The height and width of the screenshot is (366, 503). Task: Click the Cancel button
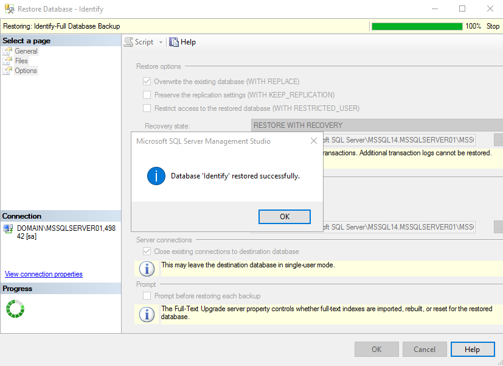[425, 350]
